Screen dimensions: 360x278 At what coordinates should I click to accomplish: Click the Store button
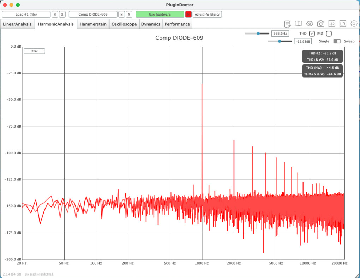tap(34, 51)
